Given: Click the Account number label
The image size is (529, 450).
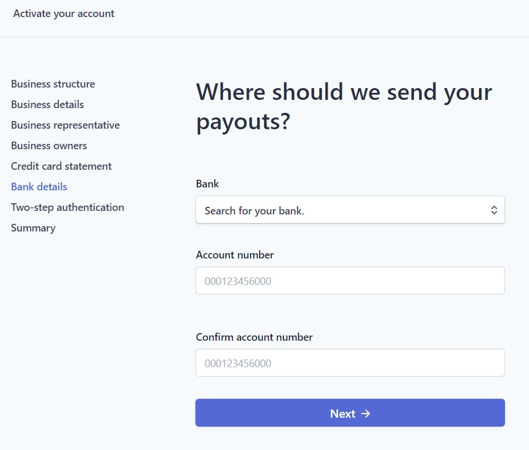Looking at the screenshot, I should point(235,254).
